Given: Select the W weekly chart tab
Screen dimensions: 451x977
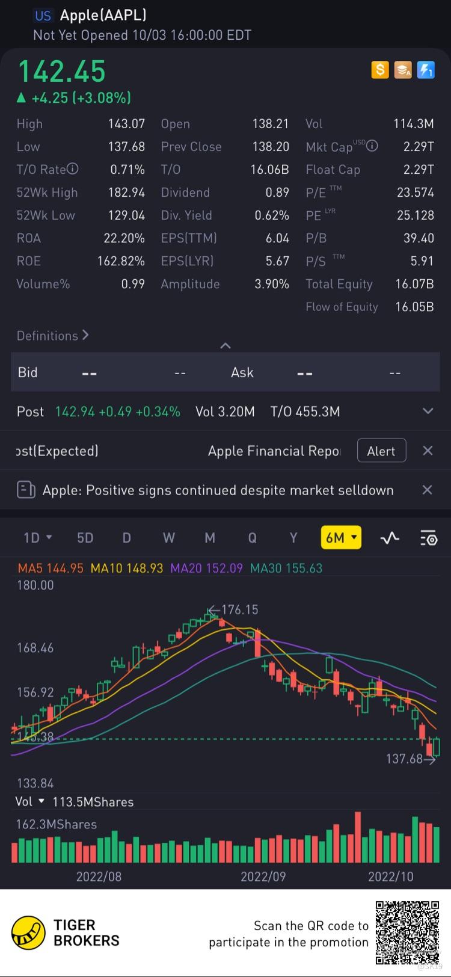Looking at the screenshot, I should click(168, 537).
